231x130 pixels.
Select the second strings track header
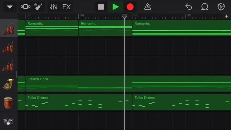click(x=9, y=47)
